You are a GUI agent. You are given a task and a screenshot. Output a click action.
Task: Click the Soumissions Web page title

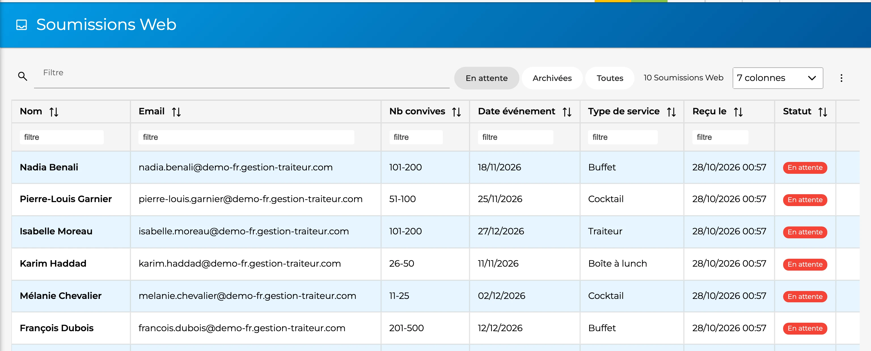point(106,25)
